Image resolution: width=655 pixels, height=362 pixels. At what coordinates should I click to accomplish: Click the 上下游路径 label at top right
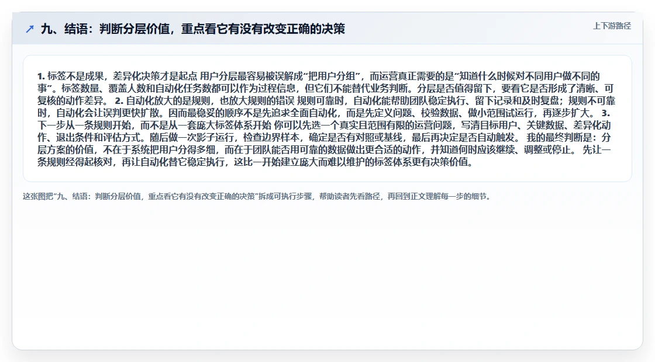click(612, 26)
